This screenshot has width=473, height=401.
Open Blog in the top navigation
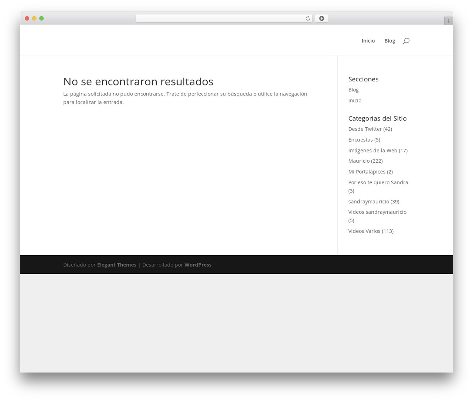click(x=389, y=41)
